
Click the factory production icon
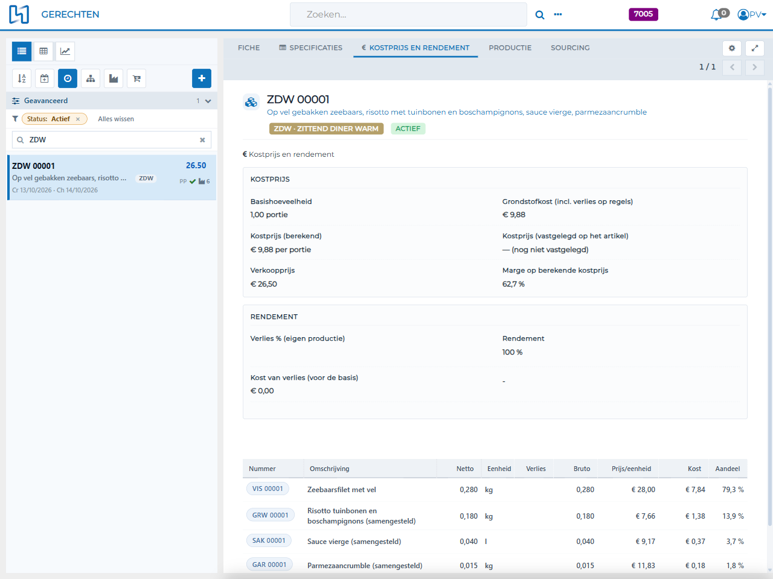(114, 78)
